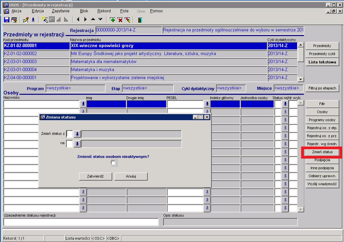The width and height of the screenshot is (344, 242).
Task: Click the Przedmioty button
Action: (322, 46)
